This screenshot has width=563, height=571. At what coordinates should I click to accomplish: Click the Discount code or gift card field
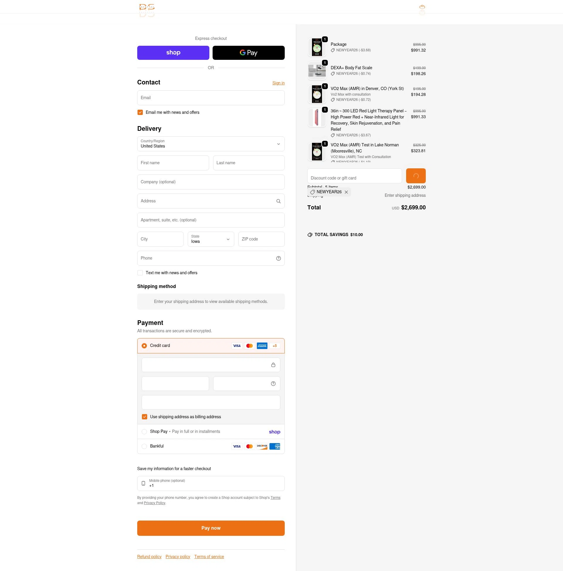click(x=354, y=176)
